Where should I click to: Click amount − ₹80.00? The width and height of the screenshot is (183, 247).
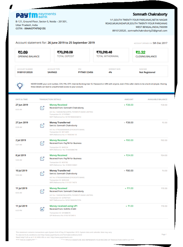pyautogui.click(x=128, y=171)
